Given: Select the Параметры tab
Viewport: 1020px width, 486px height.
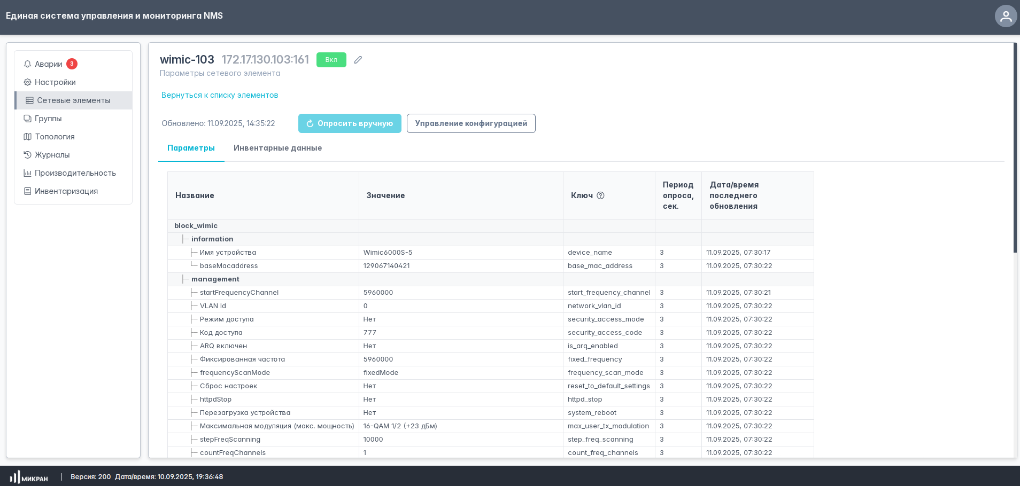Looking at the screenshot, I should pos(191,148).
